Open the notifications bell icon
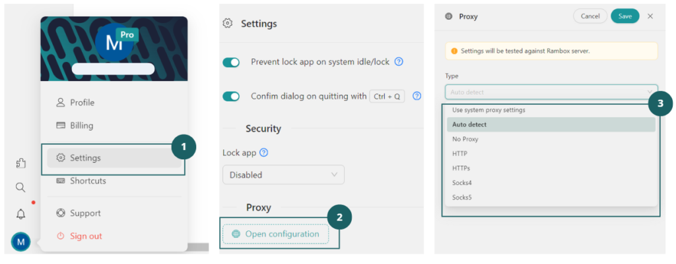This screenshot has width=676, height=264. pyautogui.click(x=20, y=213)
